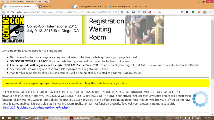Click the Firefox Comic-Con taskbar button
The image size is (214, 120).
tap(57, 118)
